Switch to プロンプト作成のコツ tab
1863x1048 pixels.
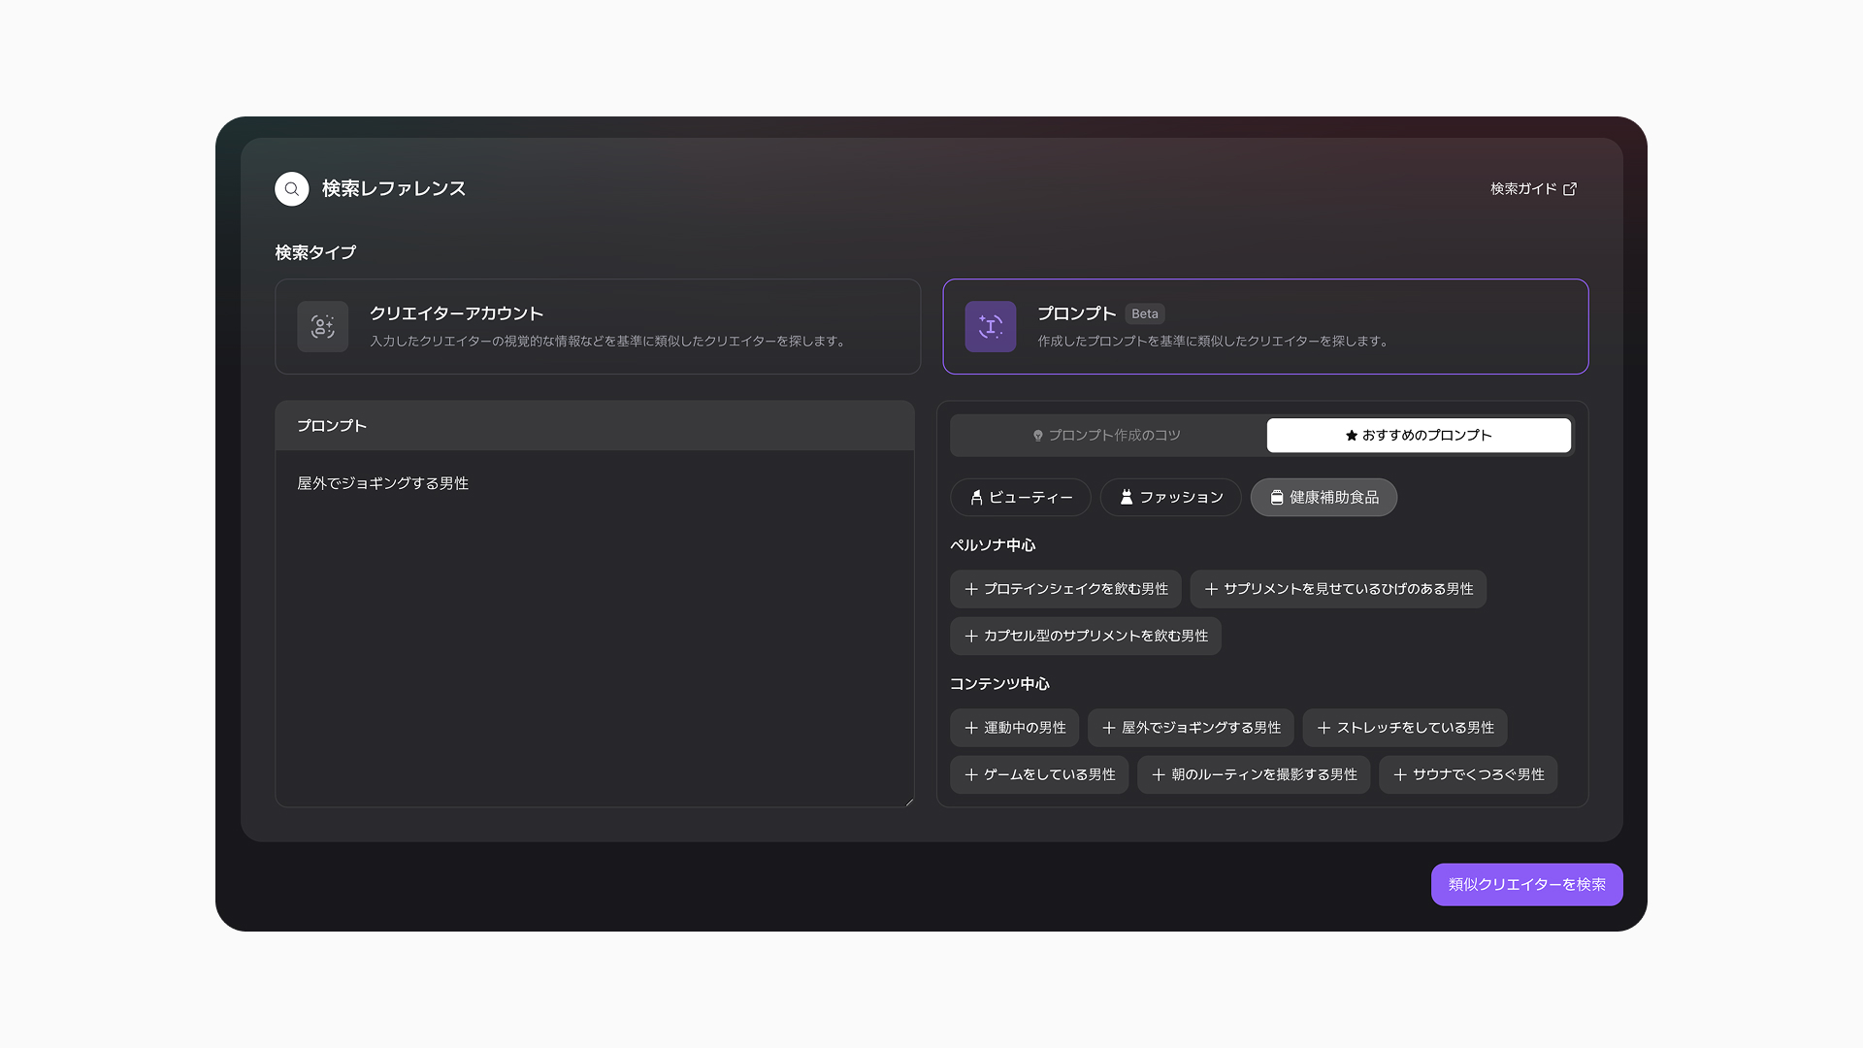tap(1107, 436)
